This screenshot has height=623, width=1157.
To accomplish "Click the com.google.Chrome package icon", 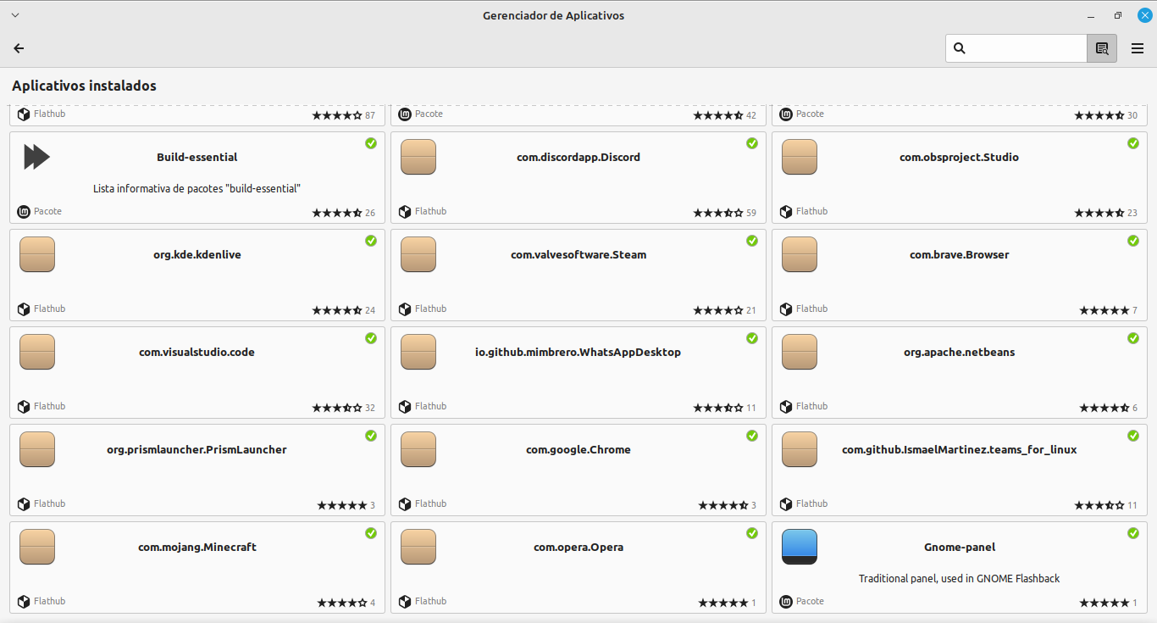I will coord(418,449).
